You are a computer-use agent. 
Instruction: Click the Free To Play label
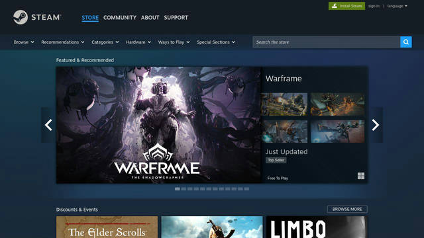coord(278,178)
